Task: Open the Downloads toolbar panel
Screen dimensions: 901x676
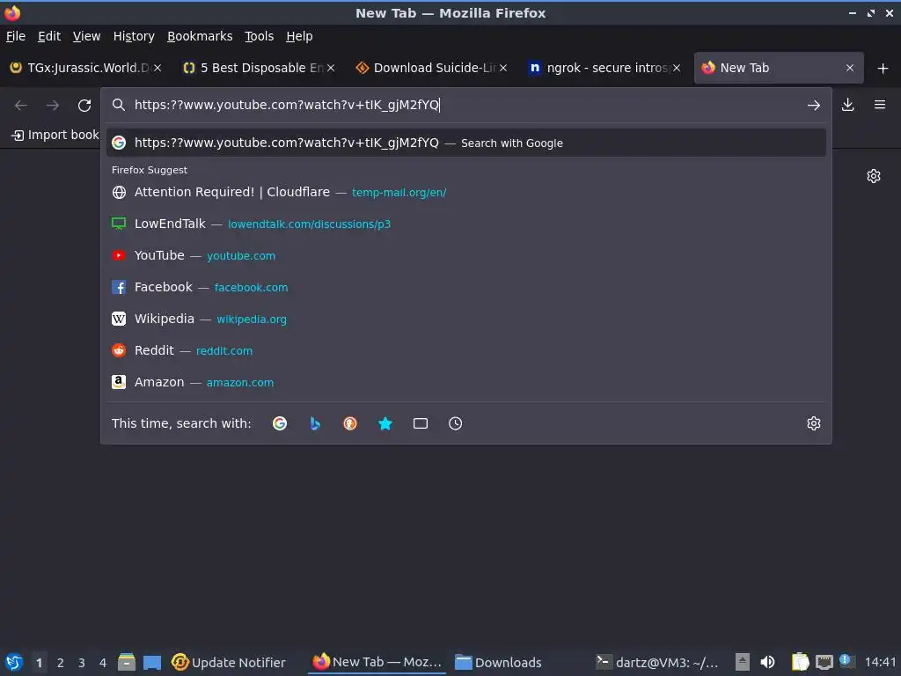Action: [847, 105]
